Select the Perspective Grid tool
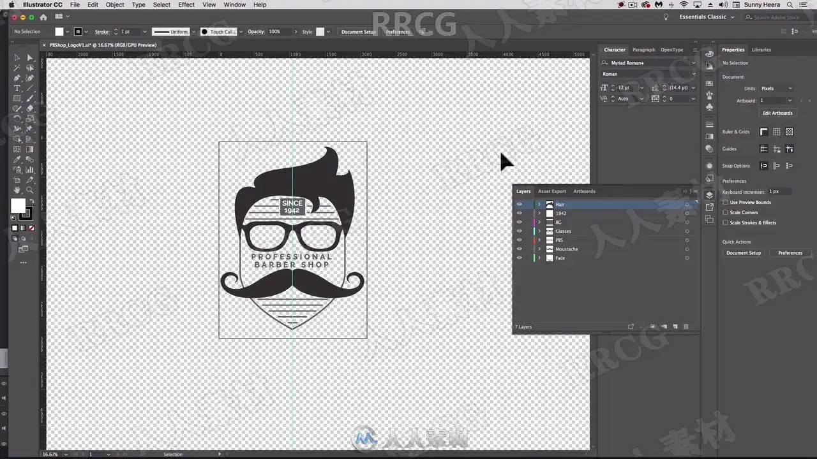 [x=29, y=139]
